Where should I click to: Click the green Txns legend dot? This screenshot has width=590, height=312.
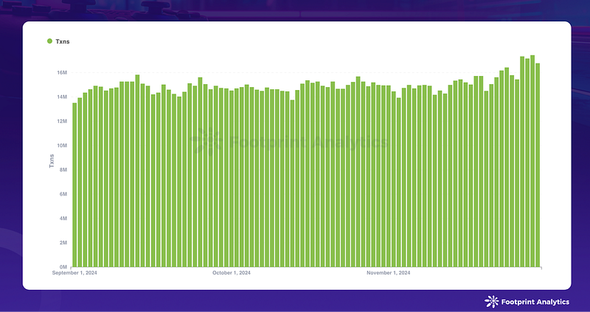point(49,41)
